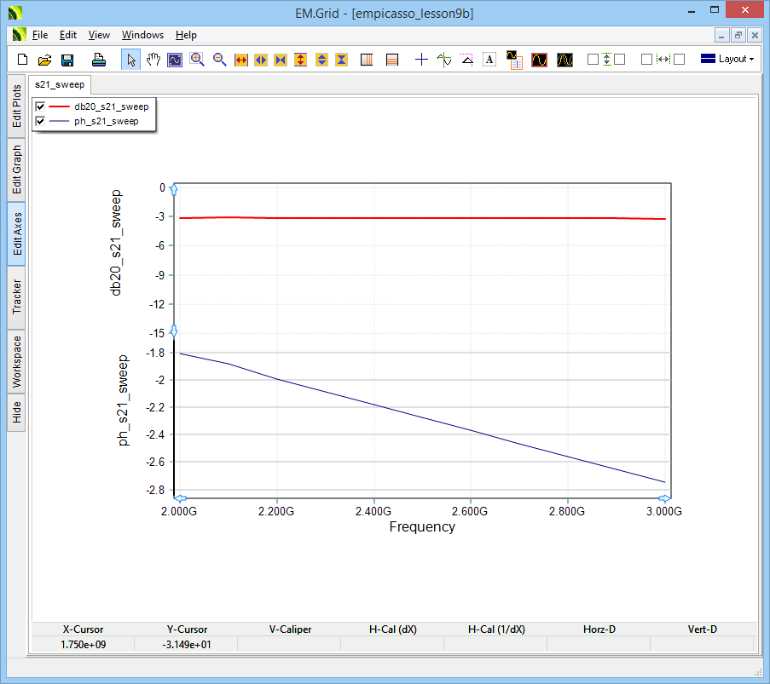Open a file with the folder icon
Viewport: 770px width, 684px height.
44,60
